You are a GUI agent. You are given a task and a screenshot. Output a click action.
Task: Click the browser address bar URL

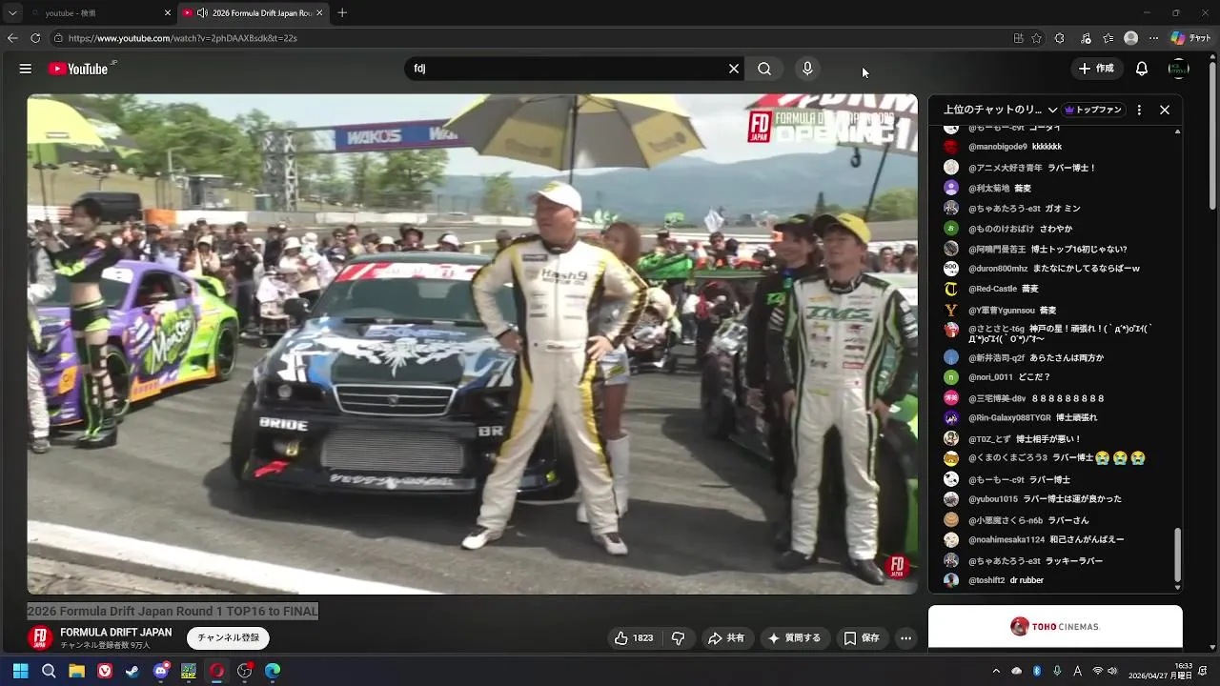182,38
